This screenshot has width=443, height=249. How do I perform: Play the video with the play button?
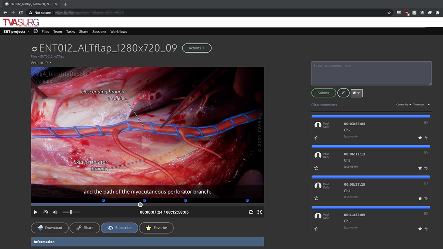tap(35, 212)
